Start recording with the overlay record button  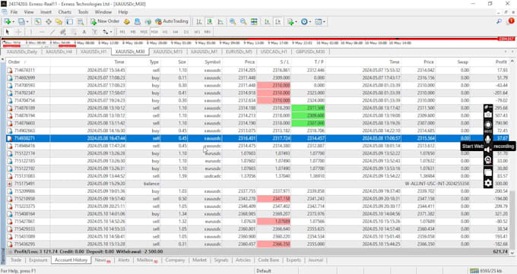[x=488, y=124]
